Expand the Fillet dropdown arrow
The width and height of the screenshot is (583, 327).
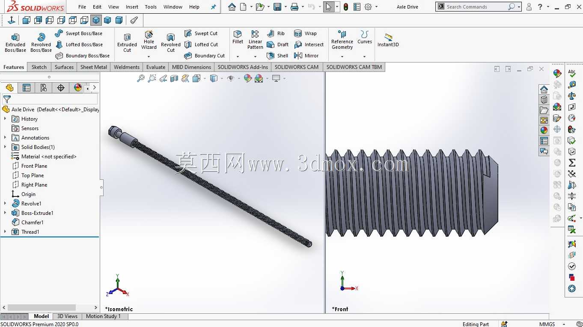click(238, 56)
